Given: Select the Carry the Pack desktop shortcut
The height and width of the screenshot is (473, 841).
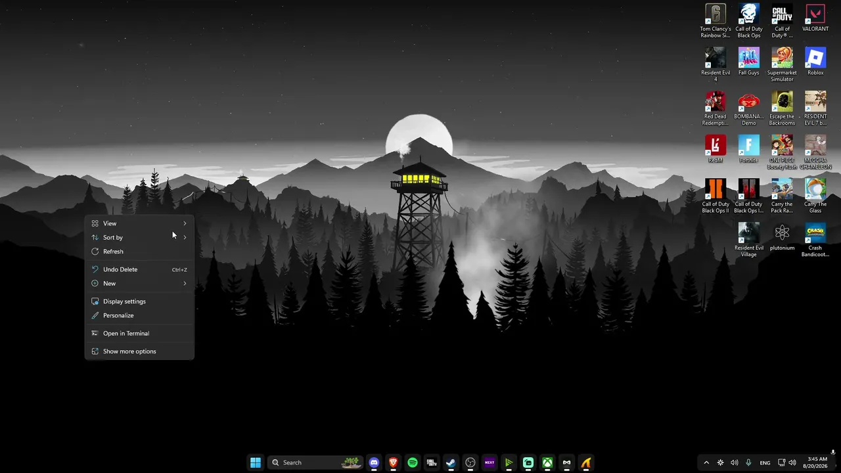Looking at the screenshot, I should pos(782,196).
